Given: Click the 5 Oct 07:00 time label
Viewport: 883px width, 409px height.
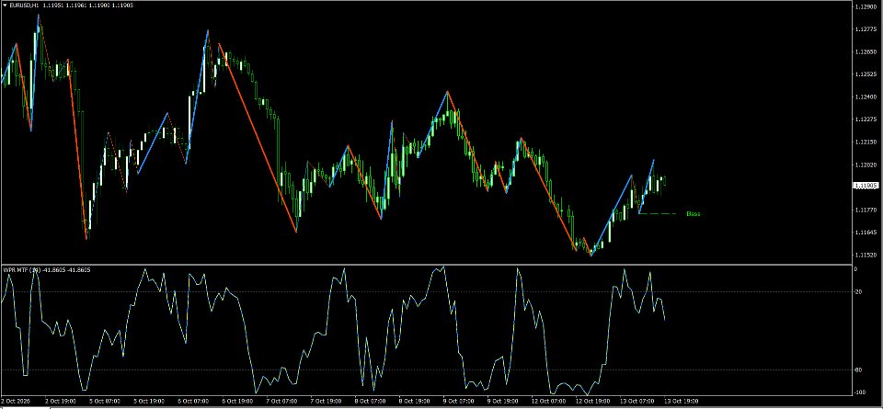Looking at the screenshot, I should coord(105,401).
